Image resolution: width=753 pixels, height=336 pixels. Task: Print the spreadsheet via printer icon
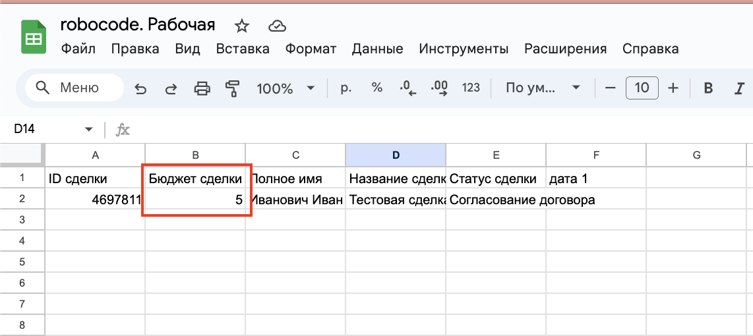click(202, 88)
